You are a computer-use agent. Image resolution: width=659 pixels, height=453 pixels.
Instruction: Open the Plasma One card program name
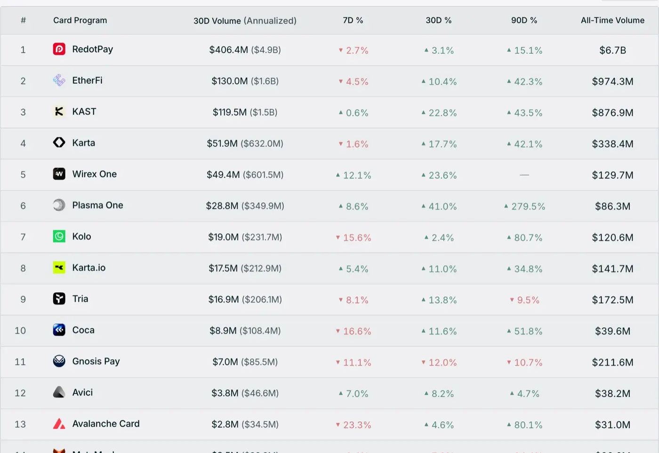click(x=98, y=205)
